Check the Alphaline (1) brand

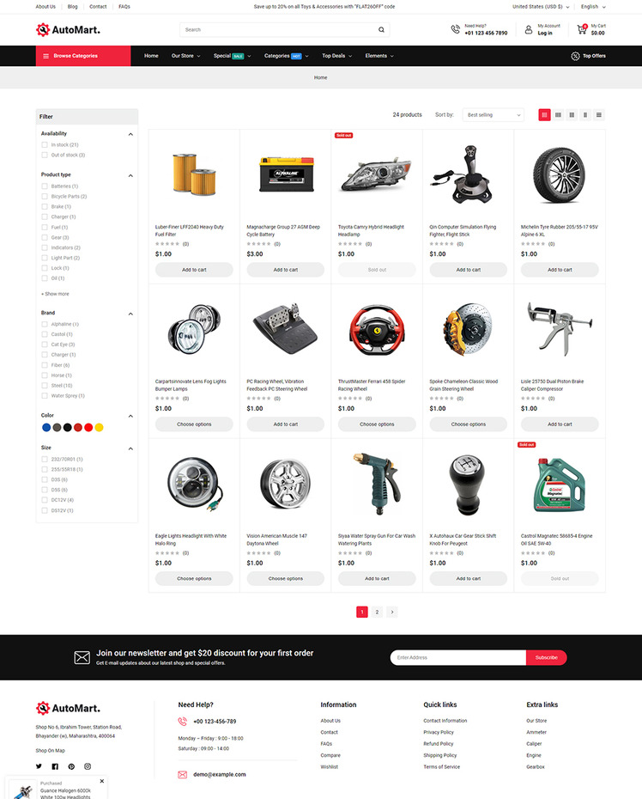click(45, 324)
